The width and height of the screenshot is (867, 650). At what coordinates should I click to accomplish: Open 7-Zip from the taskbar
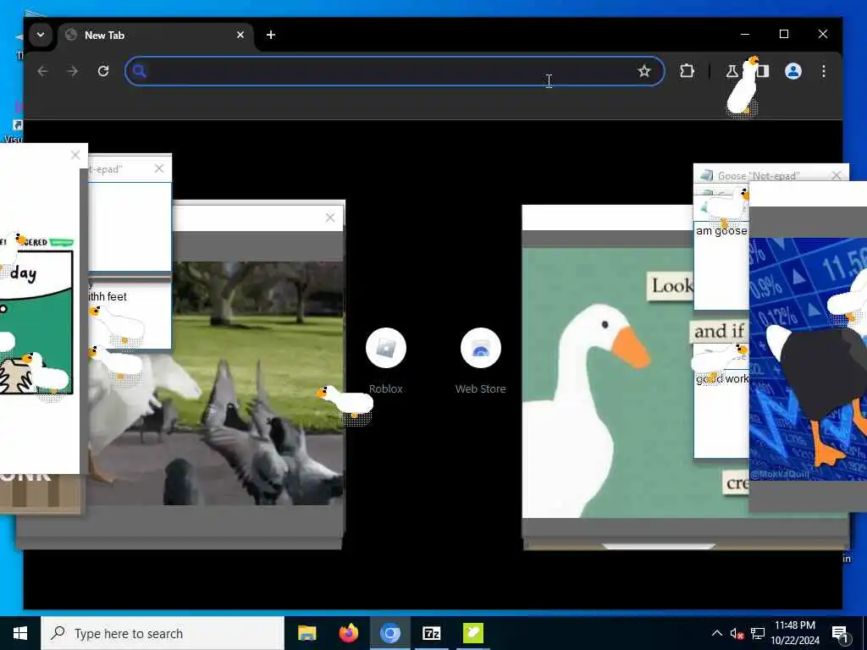[431, 633]
